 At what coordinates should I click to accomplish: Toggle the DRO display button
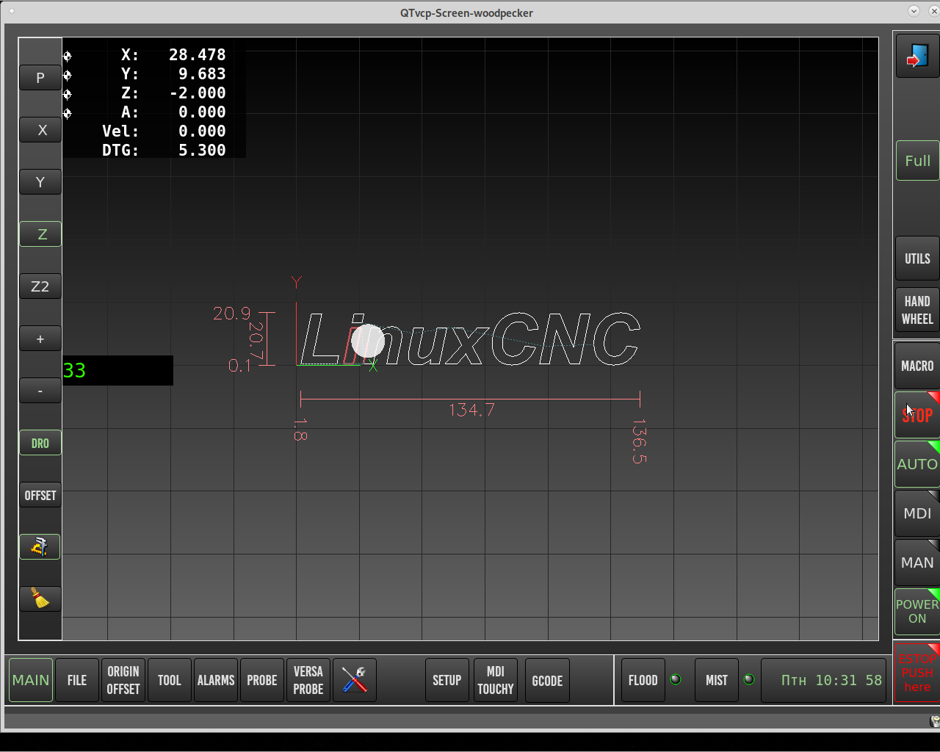[40, 443]
